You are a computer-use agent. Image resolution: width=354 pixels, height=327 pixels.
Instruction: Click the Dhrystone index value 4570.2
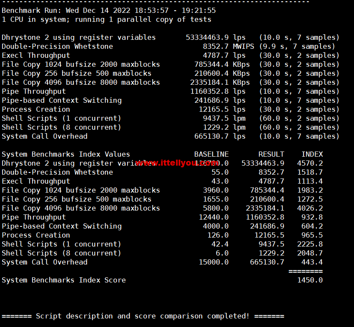click(x=310, y=163)
